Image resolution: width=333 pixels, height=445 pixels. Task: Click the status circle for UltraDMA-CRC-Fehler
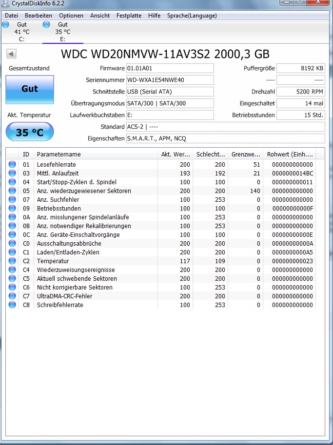(12, 296)
